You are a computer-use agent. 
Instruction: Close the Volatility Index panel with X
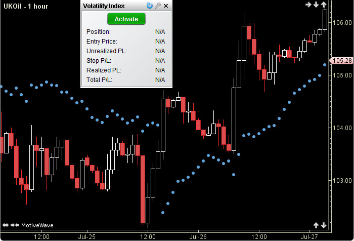coord(166,6)
